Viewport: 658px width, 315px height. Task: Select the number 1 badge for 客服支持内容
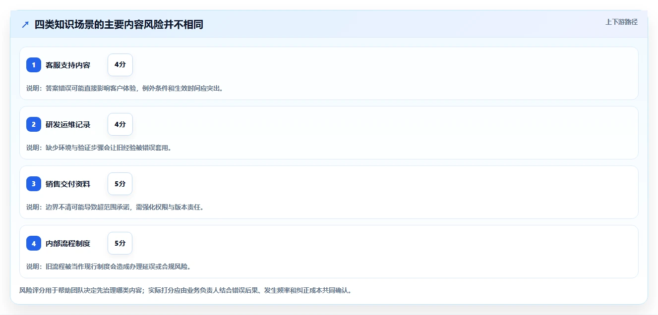coord(34,65)
